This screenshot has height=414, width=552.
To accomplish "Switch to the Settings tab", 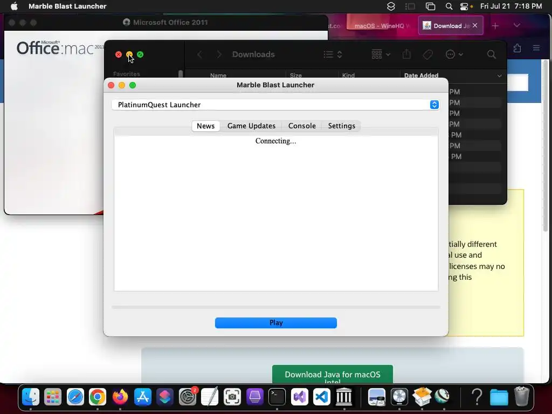I will click(341, 126).
